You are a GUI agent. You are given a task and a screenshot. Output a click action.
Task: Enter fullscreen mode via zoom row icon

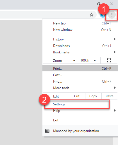109,60
